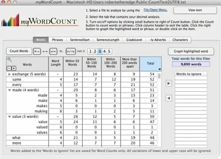The height and width of the screenshot is (159, 221).
Task: Select the 'more' word row
Action: tap(82, 143)
